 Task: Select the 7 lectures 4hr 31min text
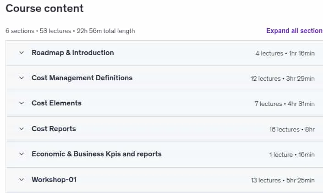tap(285, 104)
